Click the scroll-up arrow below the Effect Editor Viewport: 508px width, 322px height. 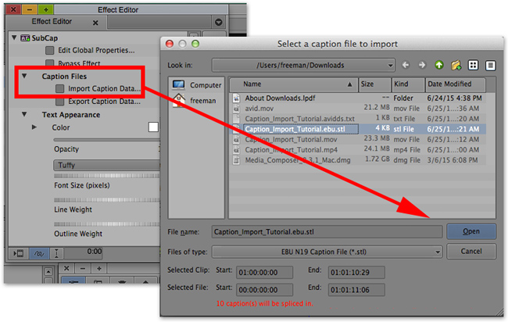pos(48,271)
